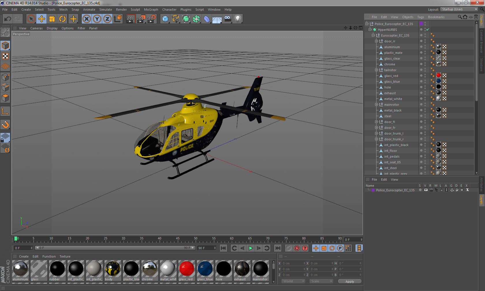Open Render to Picture Viewer icon
Image resolution: width=485 pixels, height=291 pixels.
(x=141, y=19)
